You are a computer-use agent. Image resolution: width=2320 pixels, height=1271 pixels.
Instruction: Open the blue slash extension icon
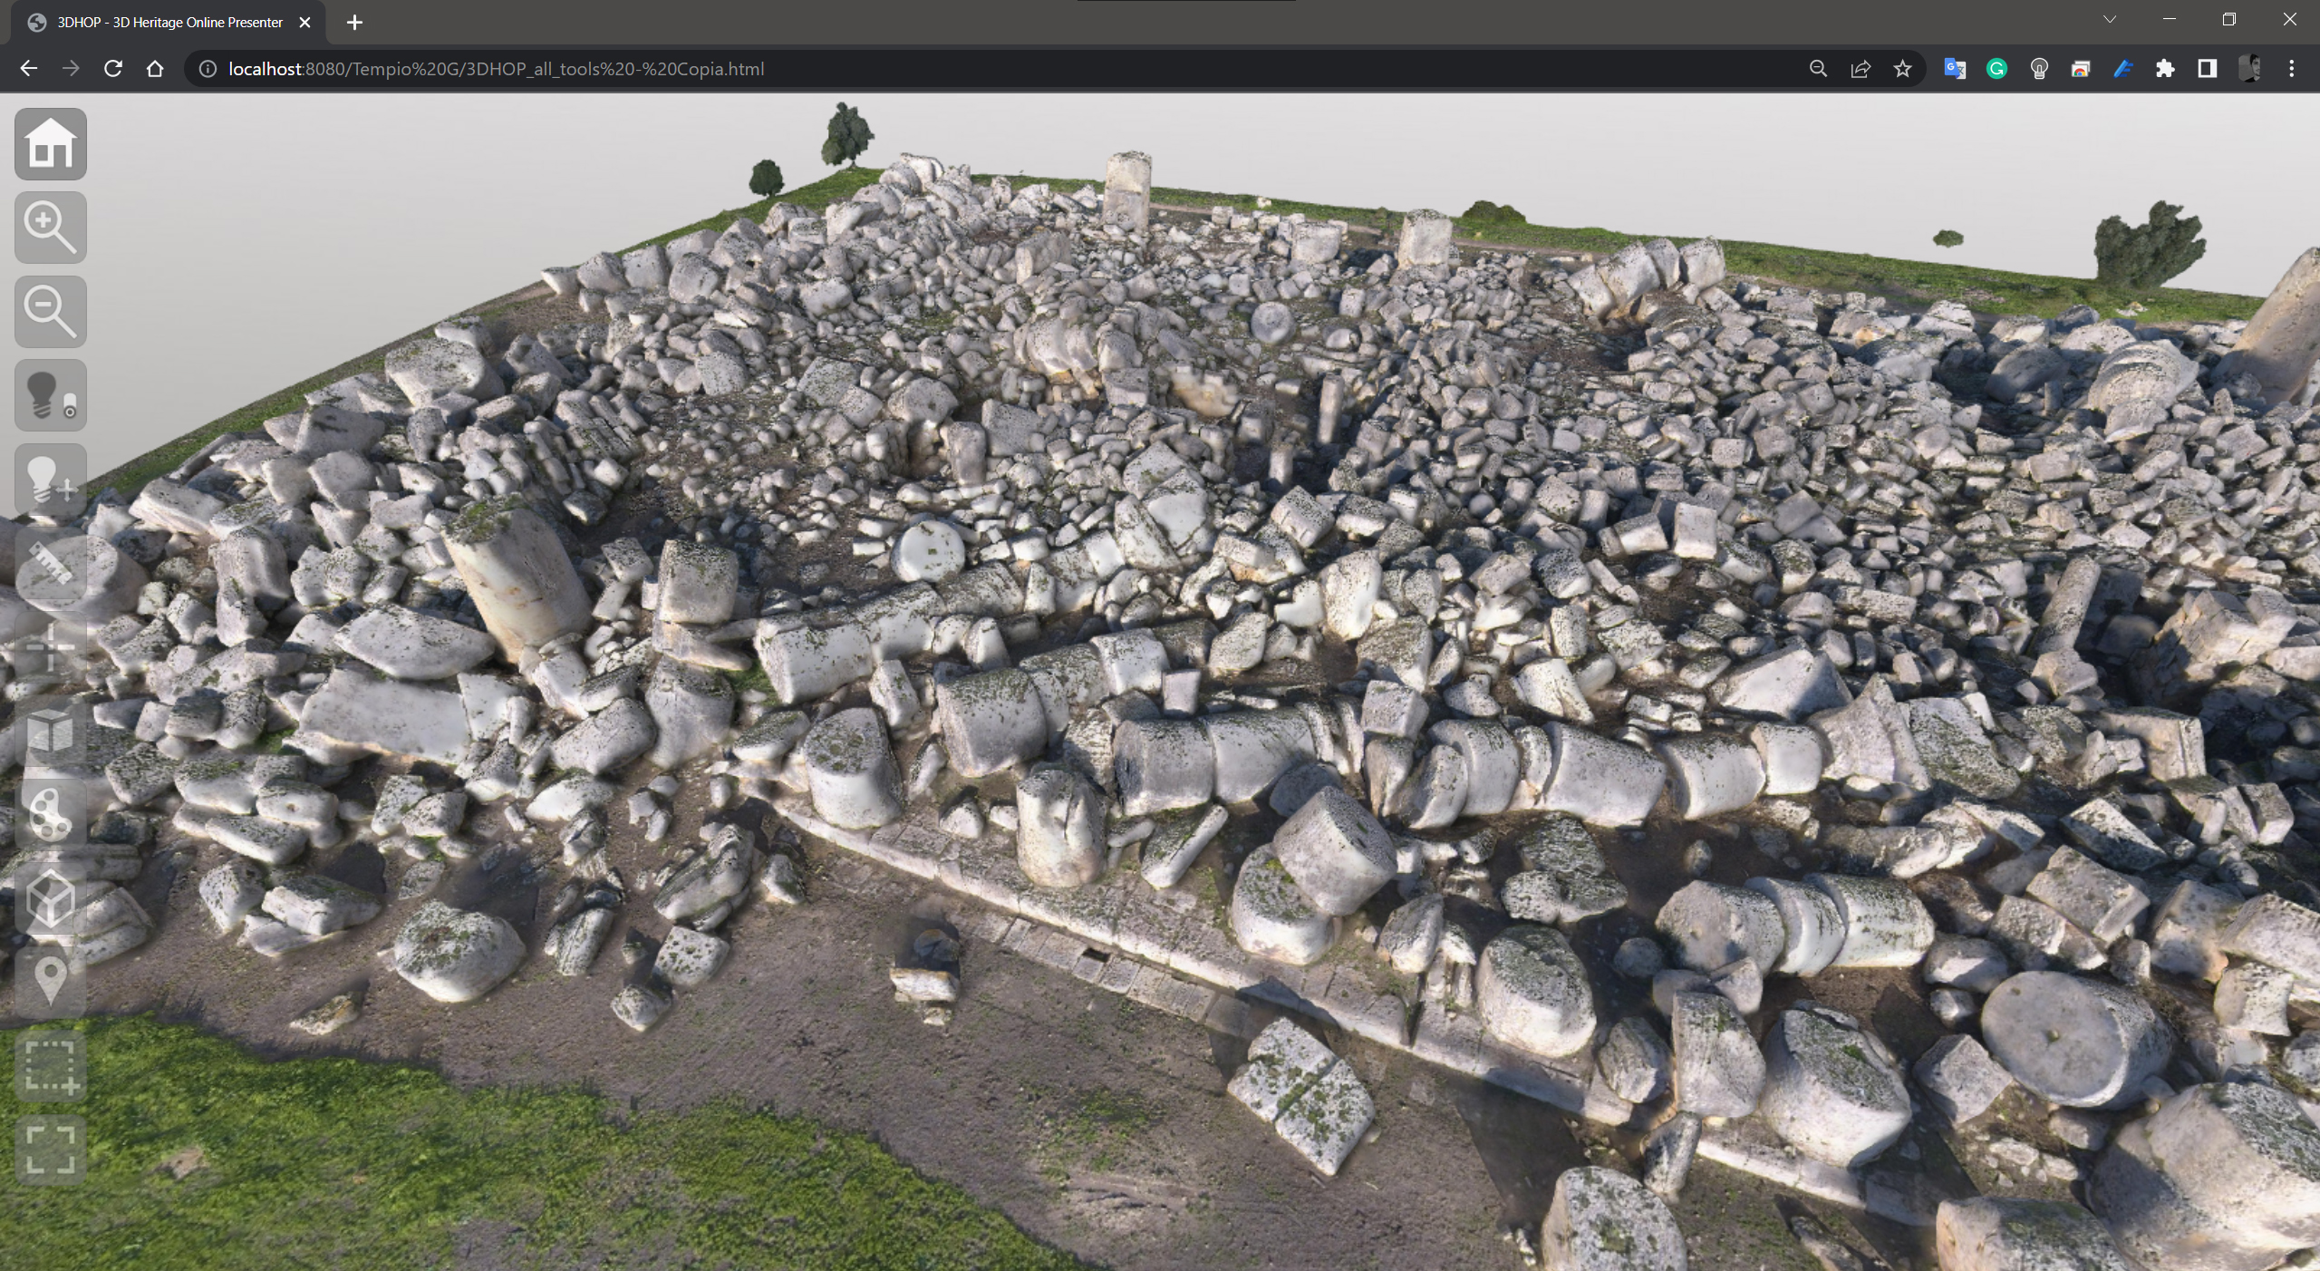pos(2123,69)
